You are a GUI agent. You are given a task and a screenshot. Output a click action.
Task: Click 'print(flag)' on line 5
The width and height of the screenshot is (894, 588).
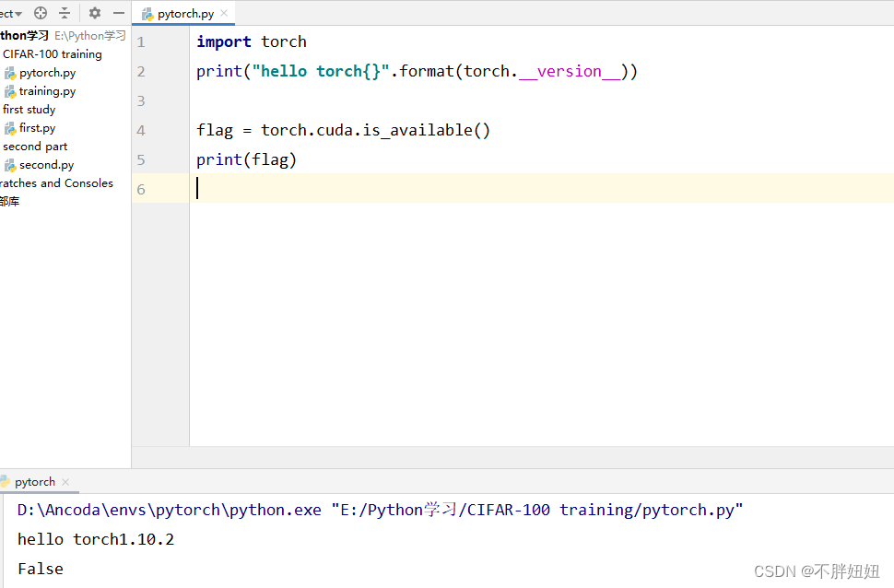click(x=246, y=160)
